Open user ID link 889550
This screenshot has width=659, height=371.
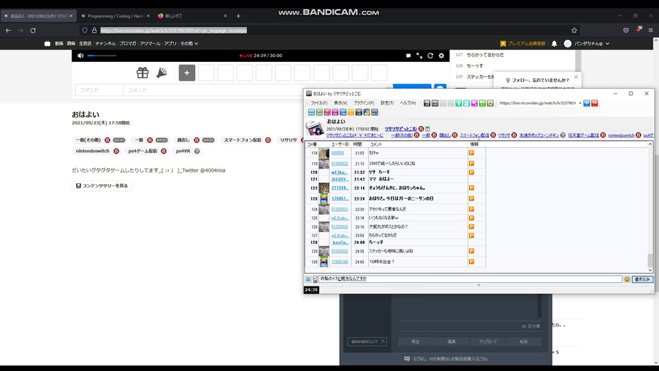point(338,153)
